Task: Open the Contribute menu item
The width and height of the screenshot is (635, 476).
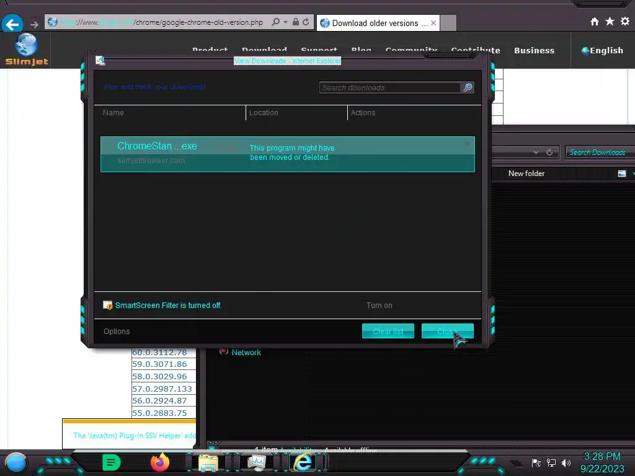Action: (x=476, y=51)
